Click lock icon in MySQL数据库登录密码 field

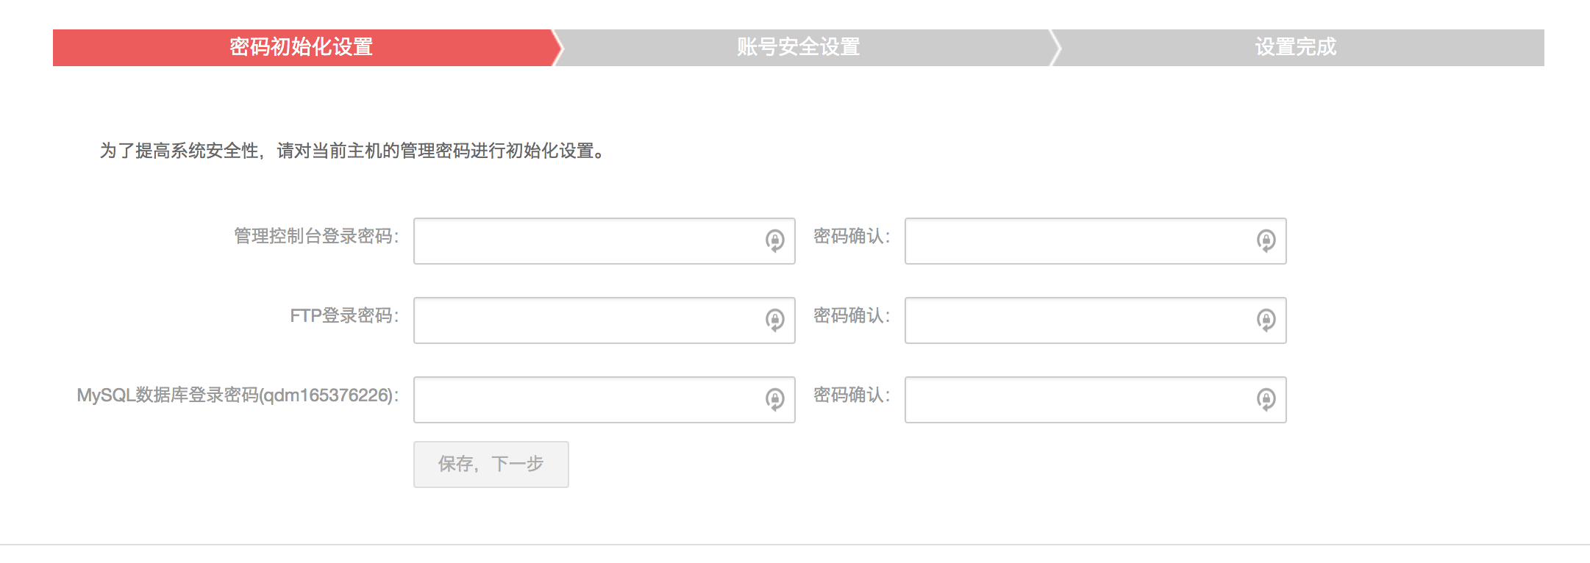774,399
